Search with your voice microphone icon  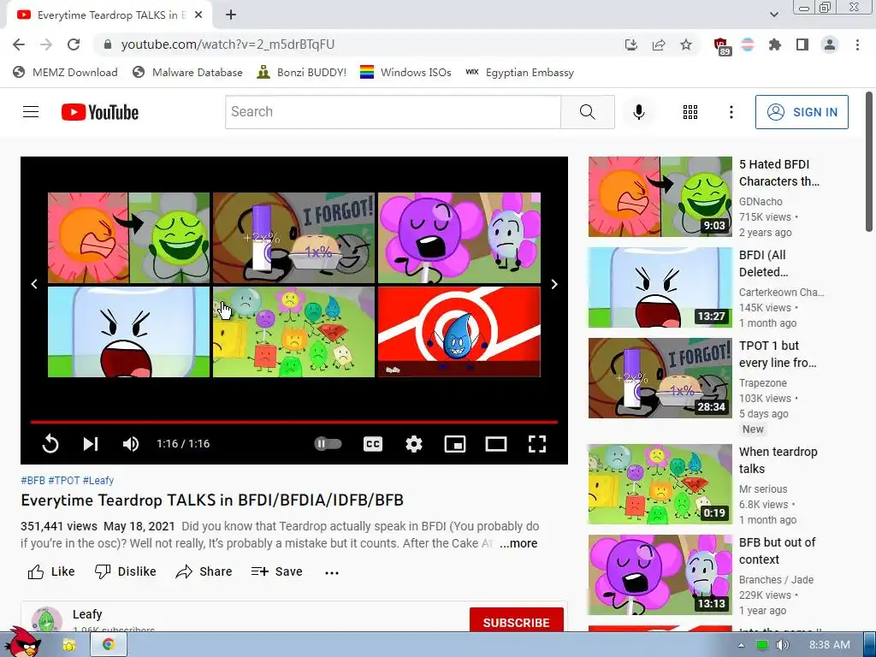click(638, 112)
